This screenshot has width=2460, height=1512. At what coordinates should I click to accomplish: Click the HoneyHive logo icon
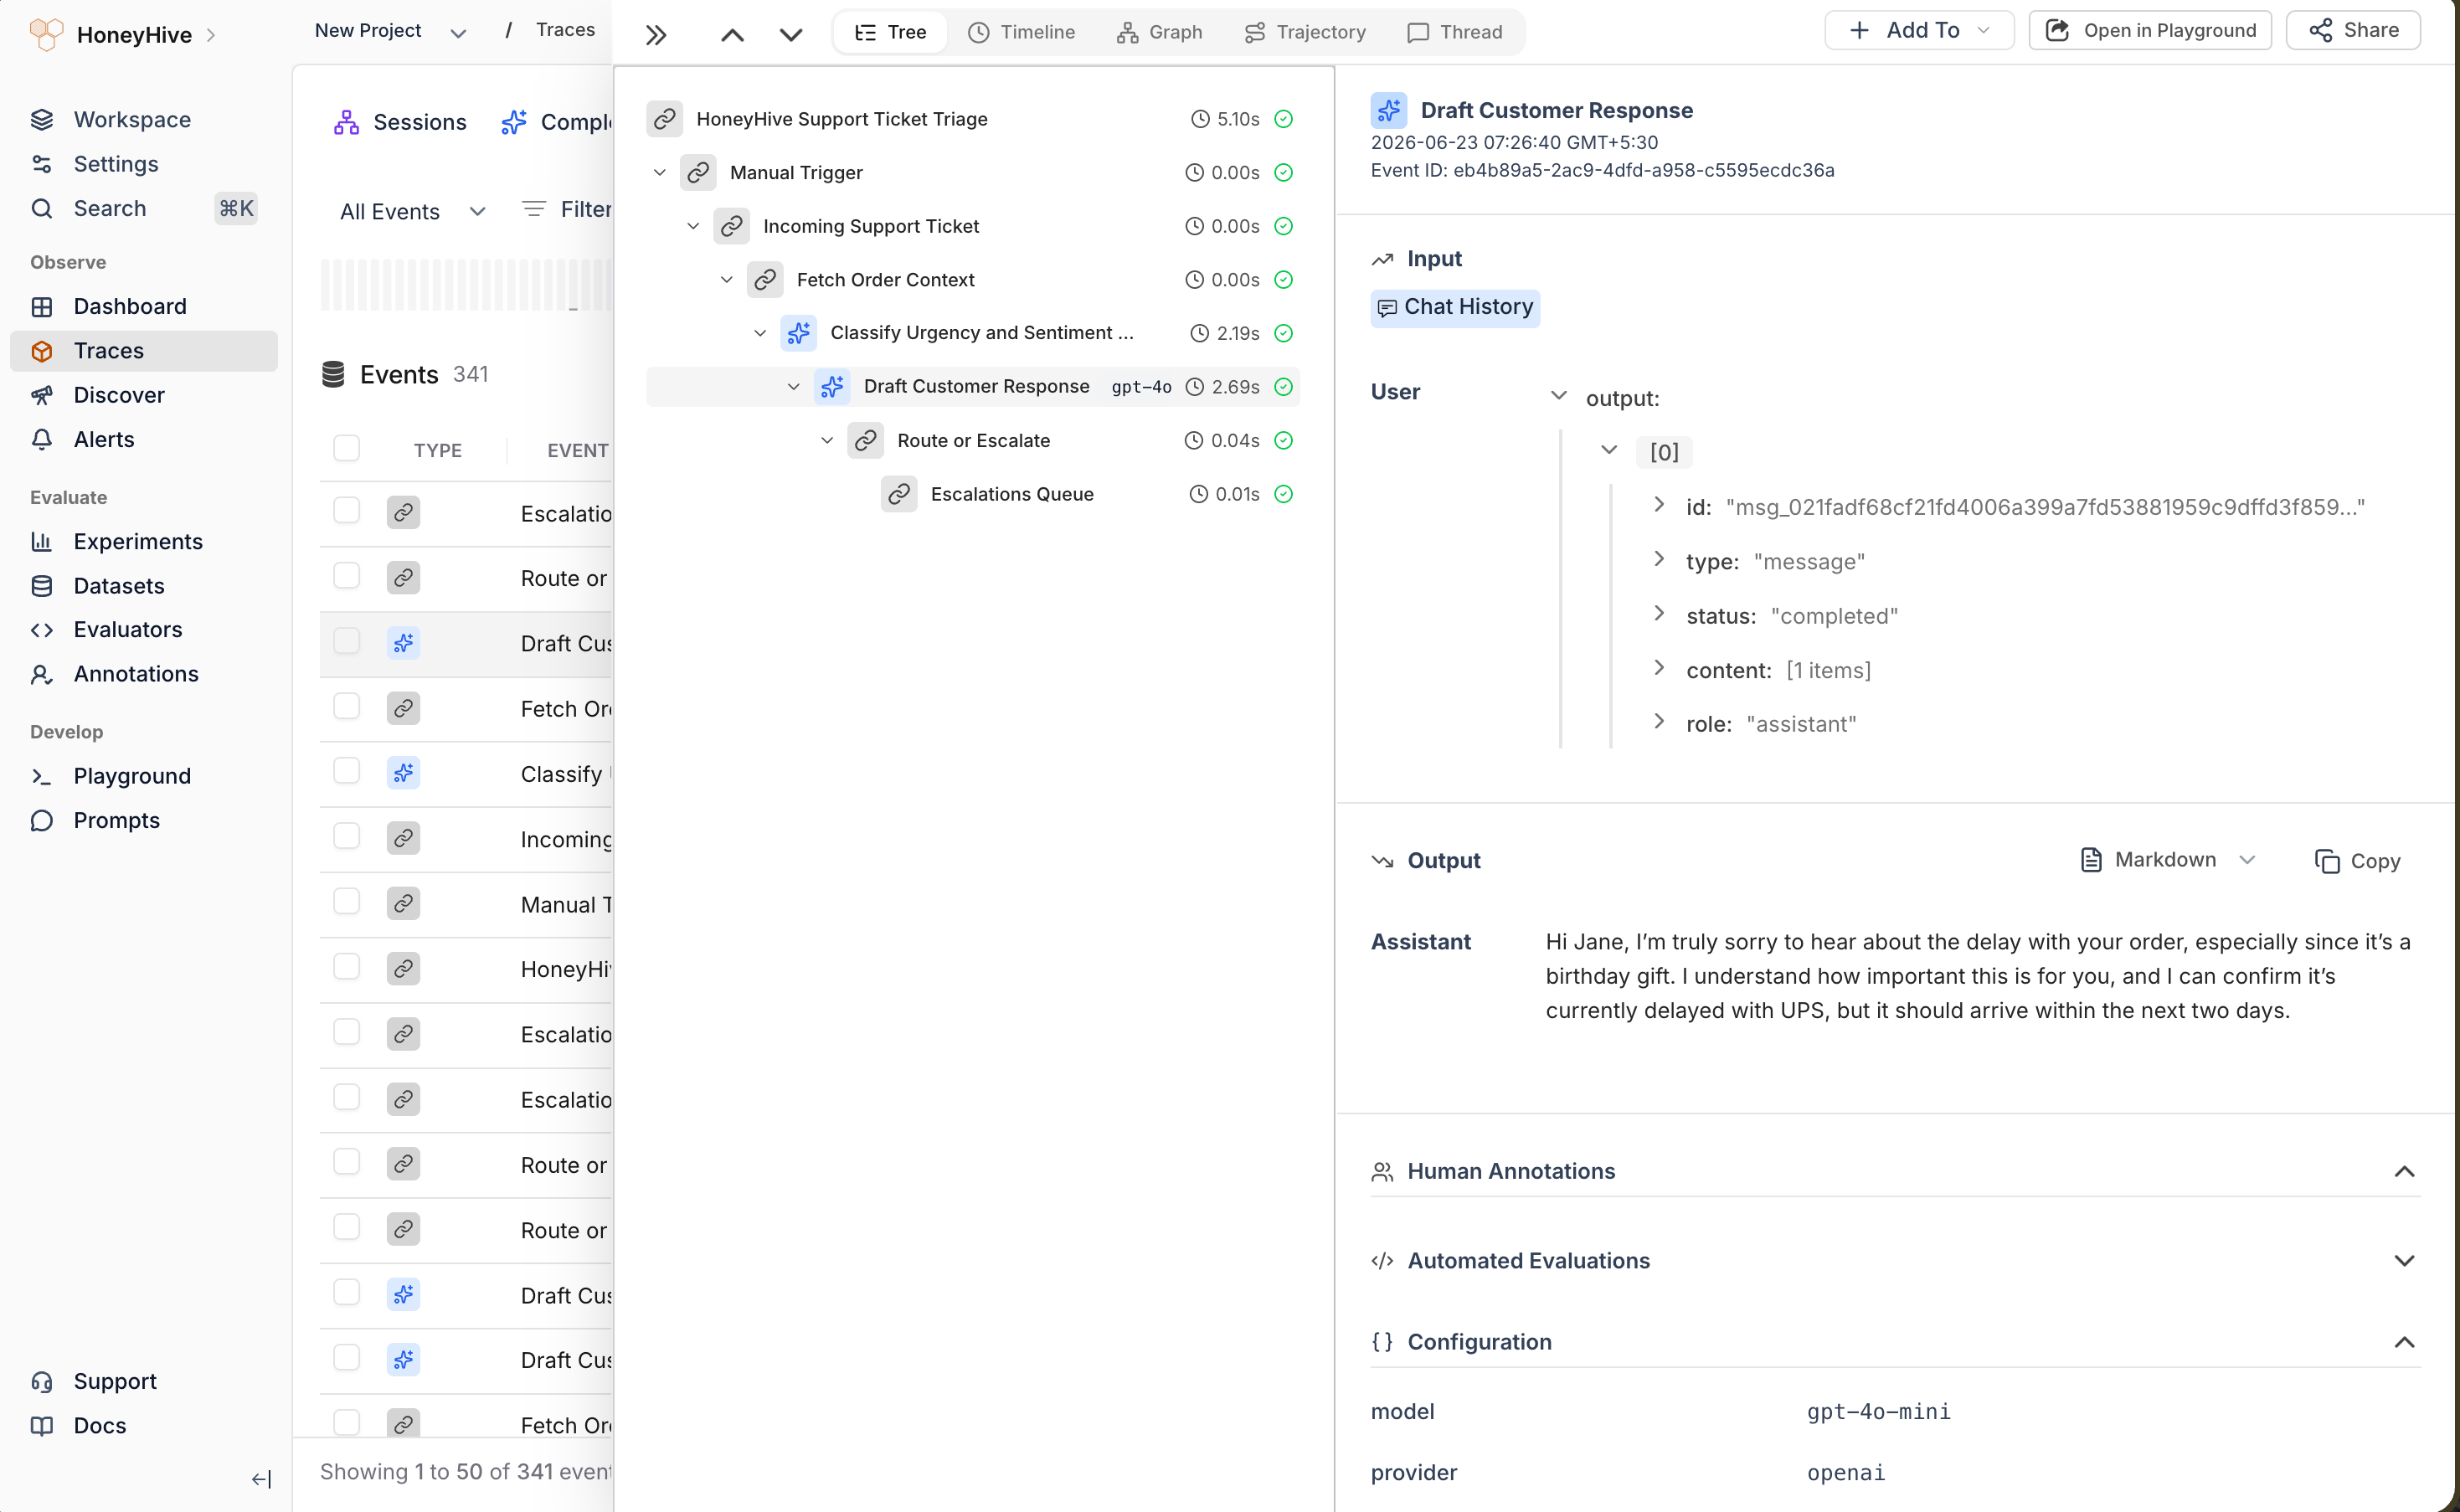tap(46, 34)
